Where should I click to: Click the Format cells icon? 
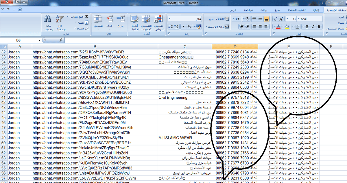(x=98, y=19)
